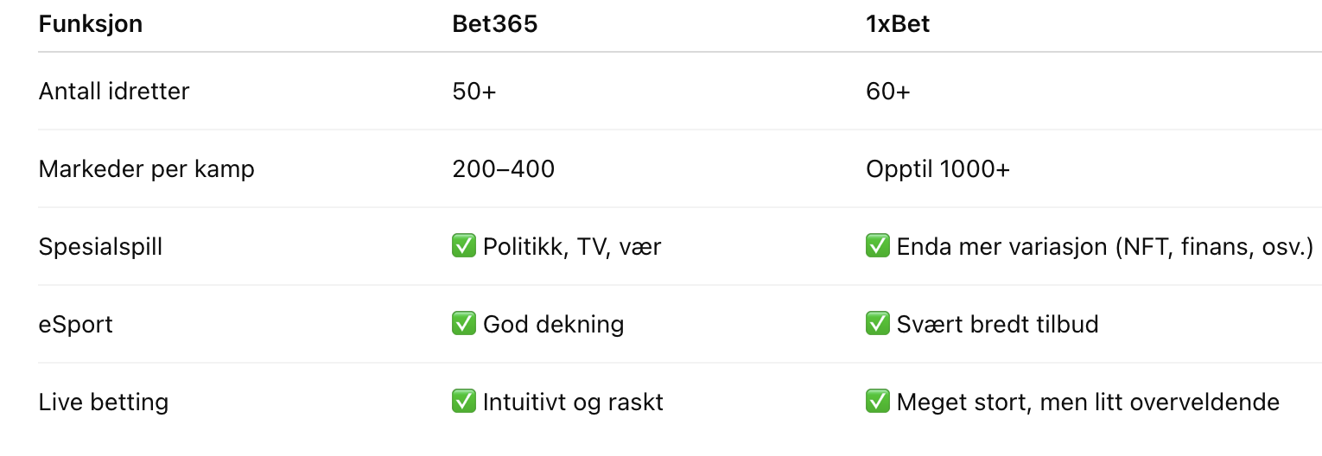Select the "Svært bredt tilbud" text
This screenshot has width=1322, height=456.
click(x=997, y=325)
